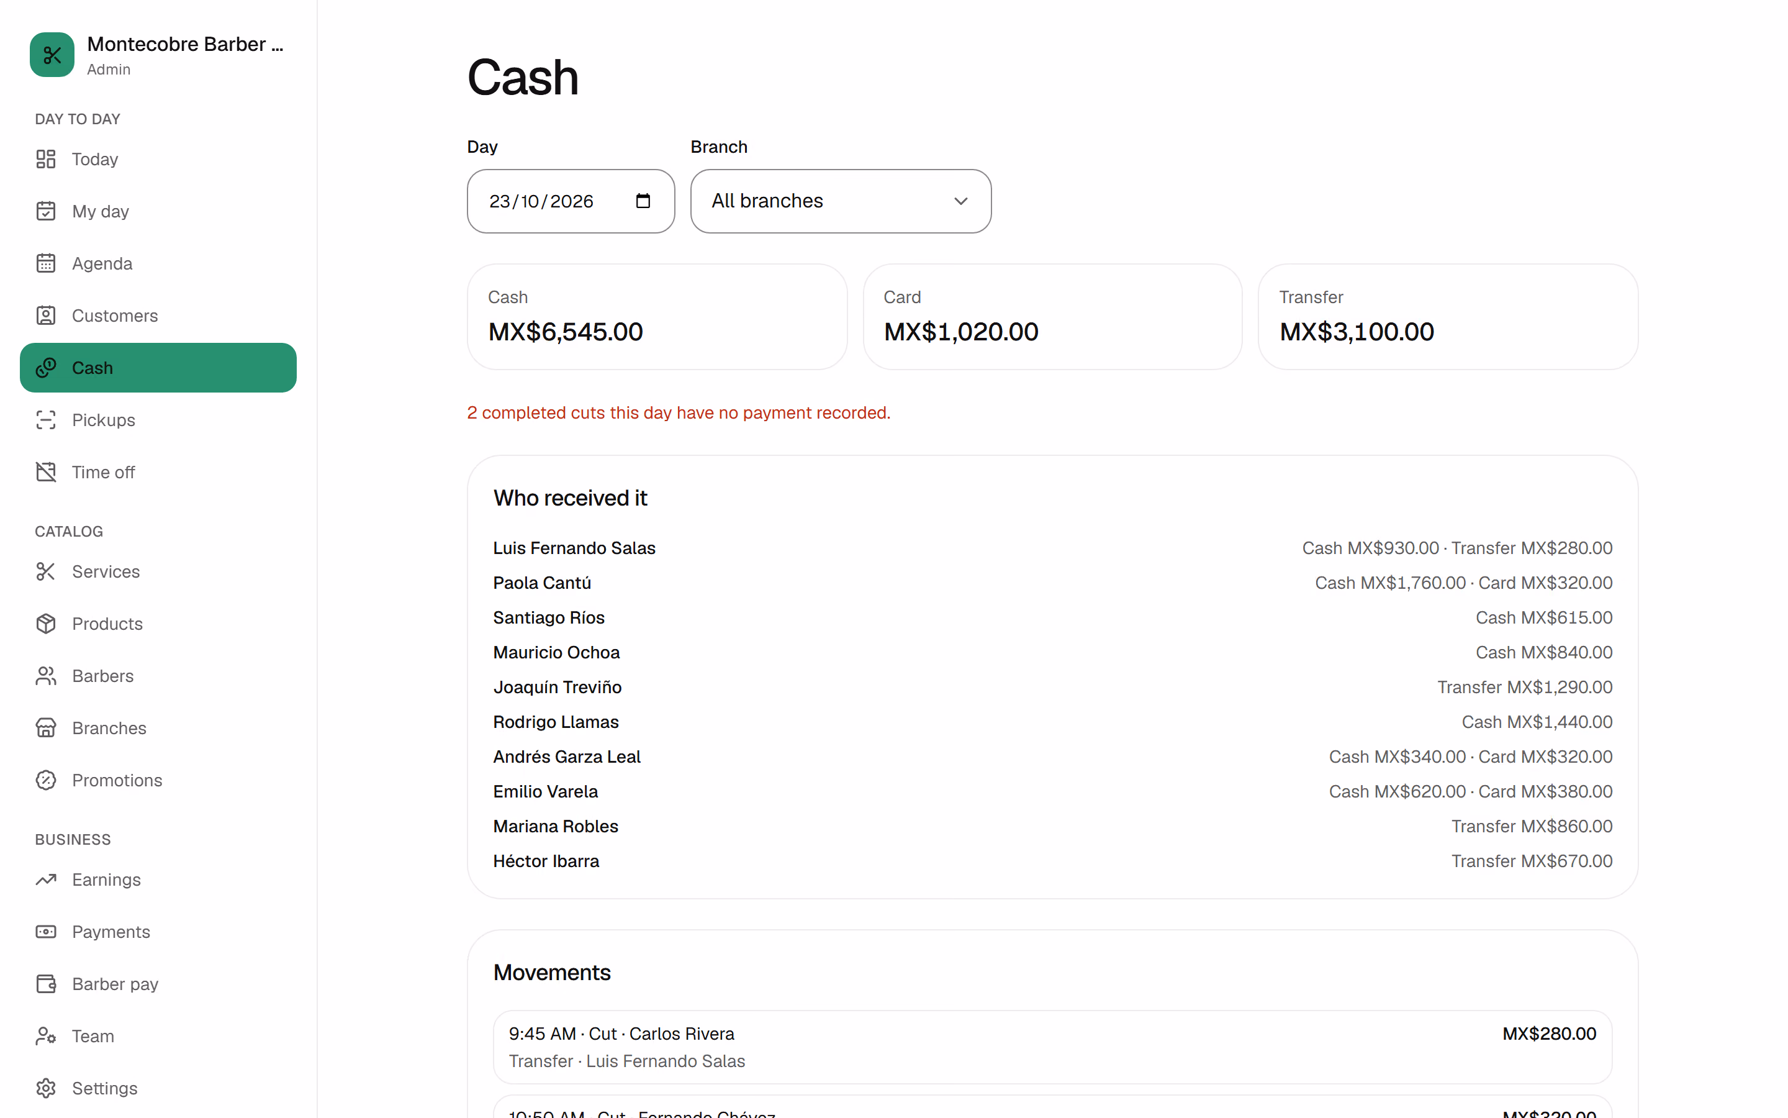
Task: Click the Payments banknote icon
Action: (46, 932)
